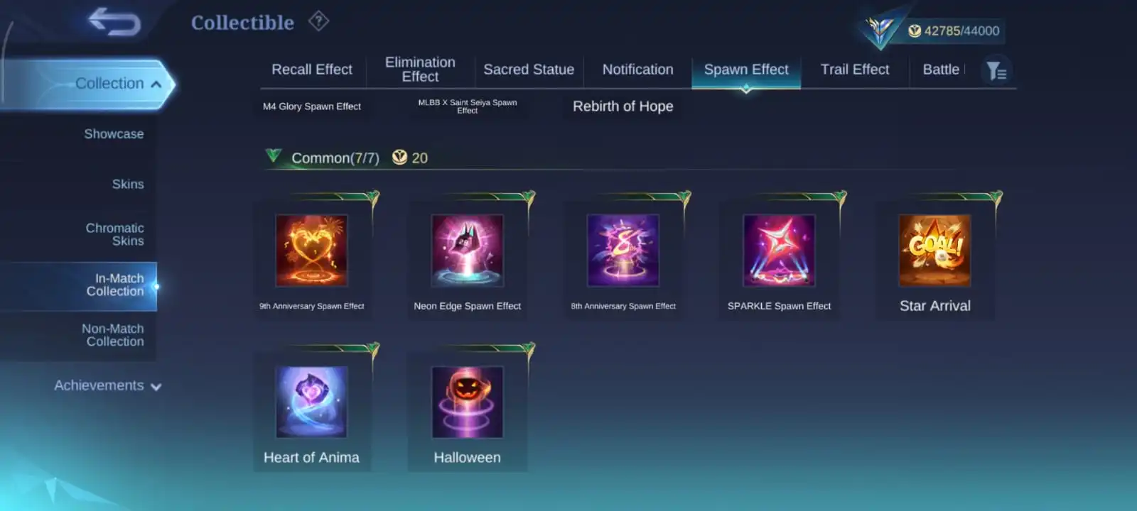This screenshot has width=1137, height=511.
Task: Go back using the arrow icon
Action: [114, 22]
